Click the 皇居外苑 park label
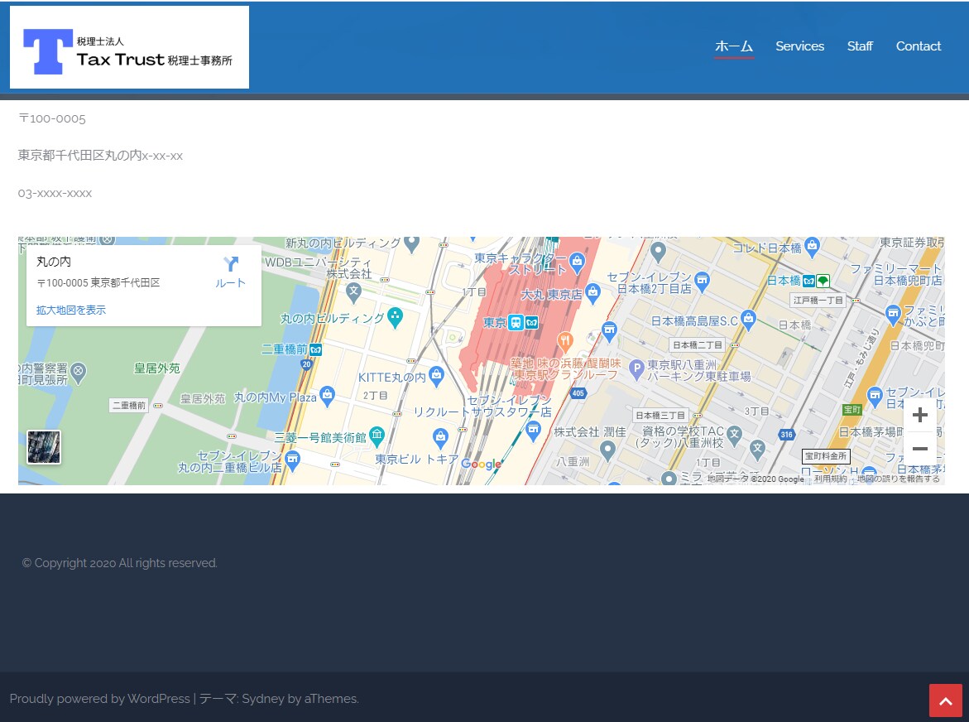Image resolution: width=969 pixels, height=722 pixels. [x=157, y=368]
